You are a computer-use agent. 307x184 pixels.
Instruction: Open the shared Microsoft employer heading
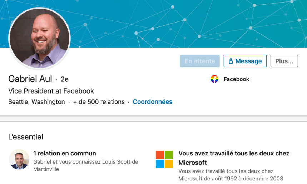coord(234,158)
